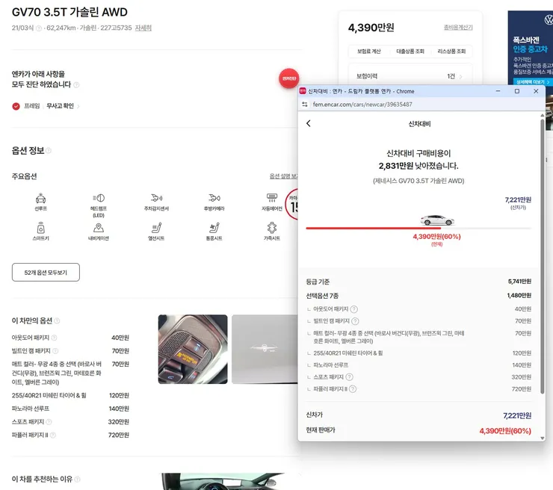Click the info icon next to 이 차만의 옵션
553x490 pixels.
(57, 320)
